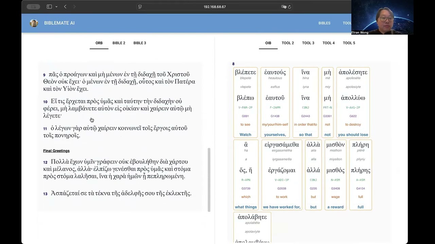Click the translate icon in address bar
Screen dimensions: 435x244
click(284, 7)
